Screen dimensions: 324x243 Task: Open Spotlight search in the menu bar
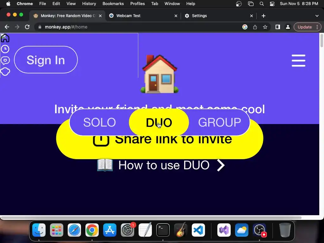coord(262,4)
